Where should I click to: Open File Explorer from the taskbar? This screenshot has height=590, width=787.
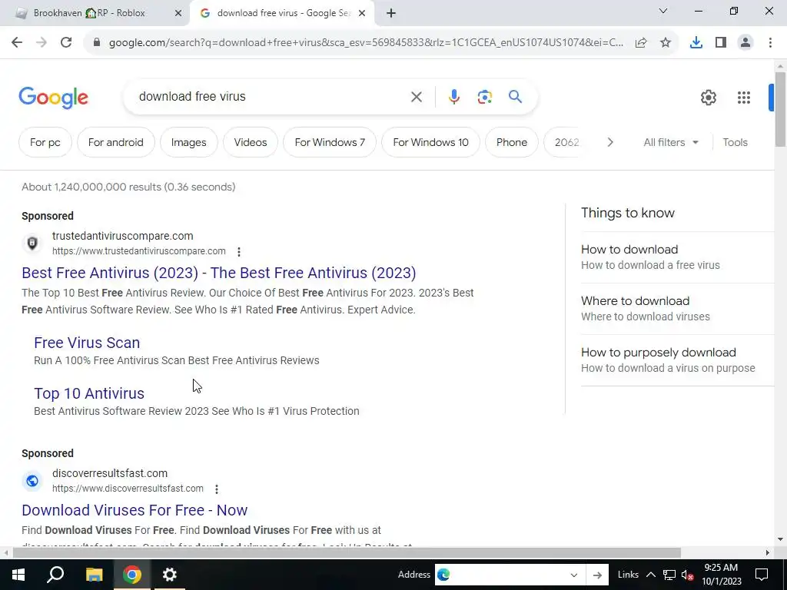pyautogui.click(x=94, y=575)
